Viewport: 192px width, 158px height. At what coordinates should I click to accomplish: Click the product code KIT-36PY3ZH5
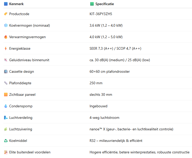tap(101, 14)
